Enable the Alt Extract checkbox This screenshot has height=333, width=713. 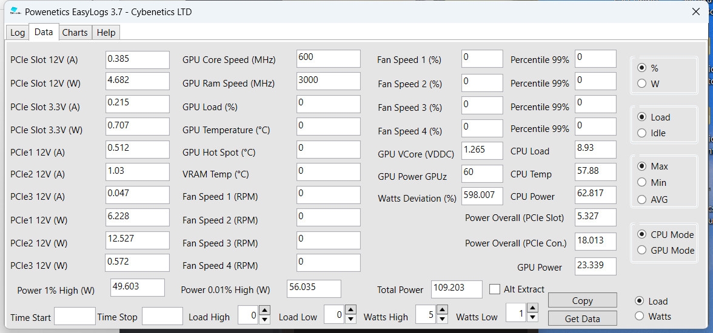(495, 289)
